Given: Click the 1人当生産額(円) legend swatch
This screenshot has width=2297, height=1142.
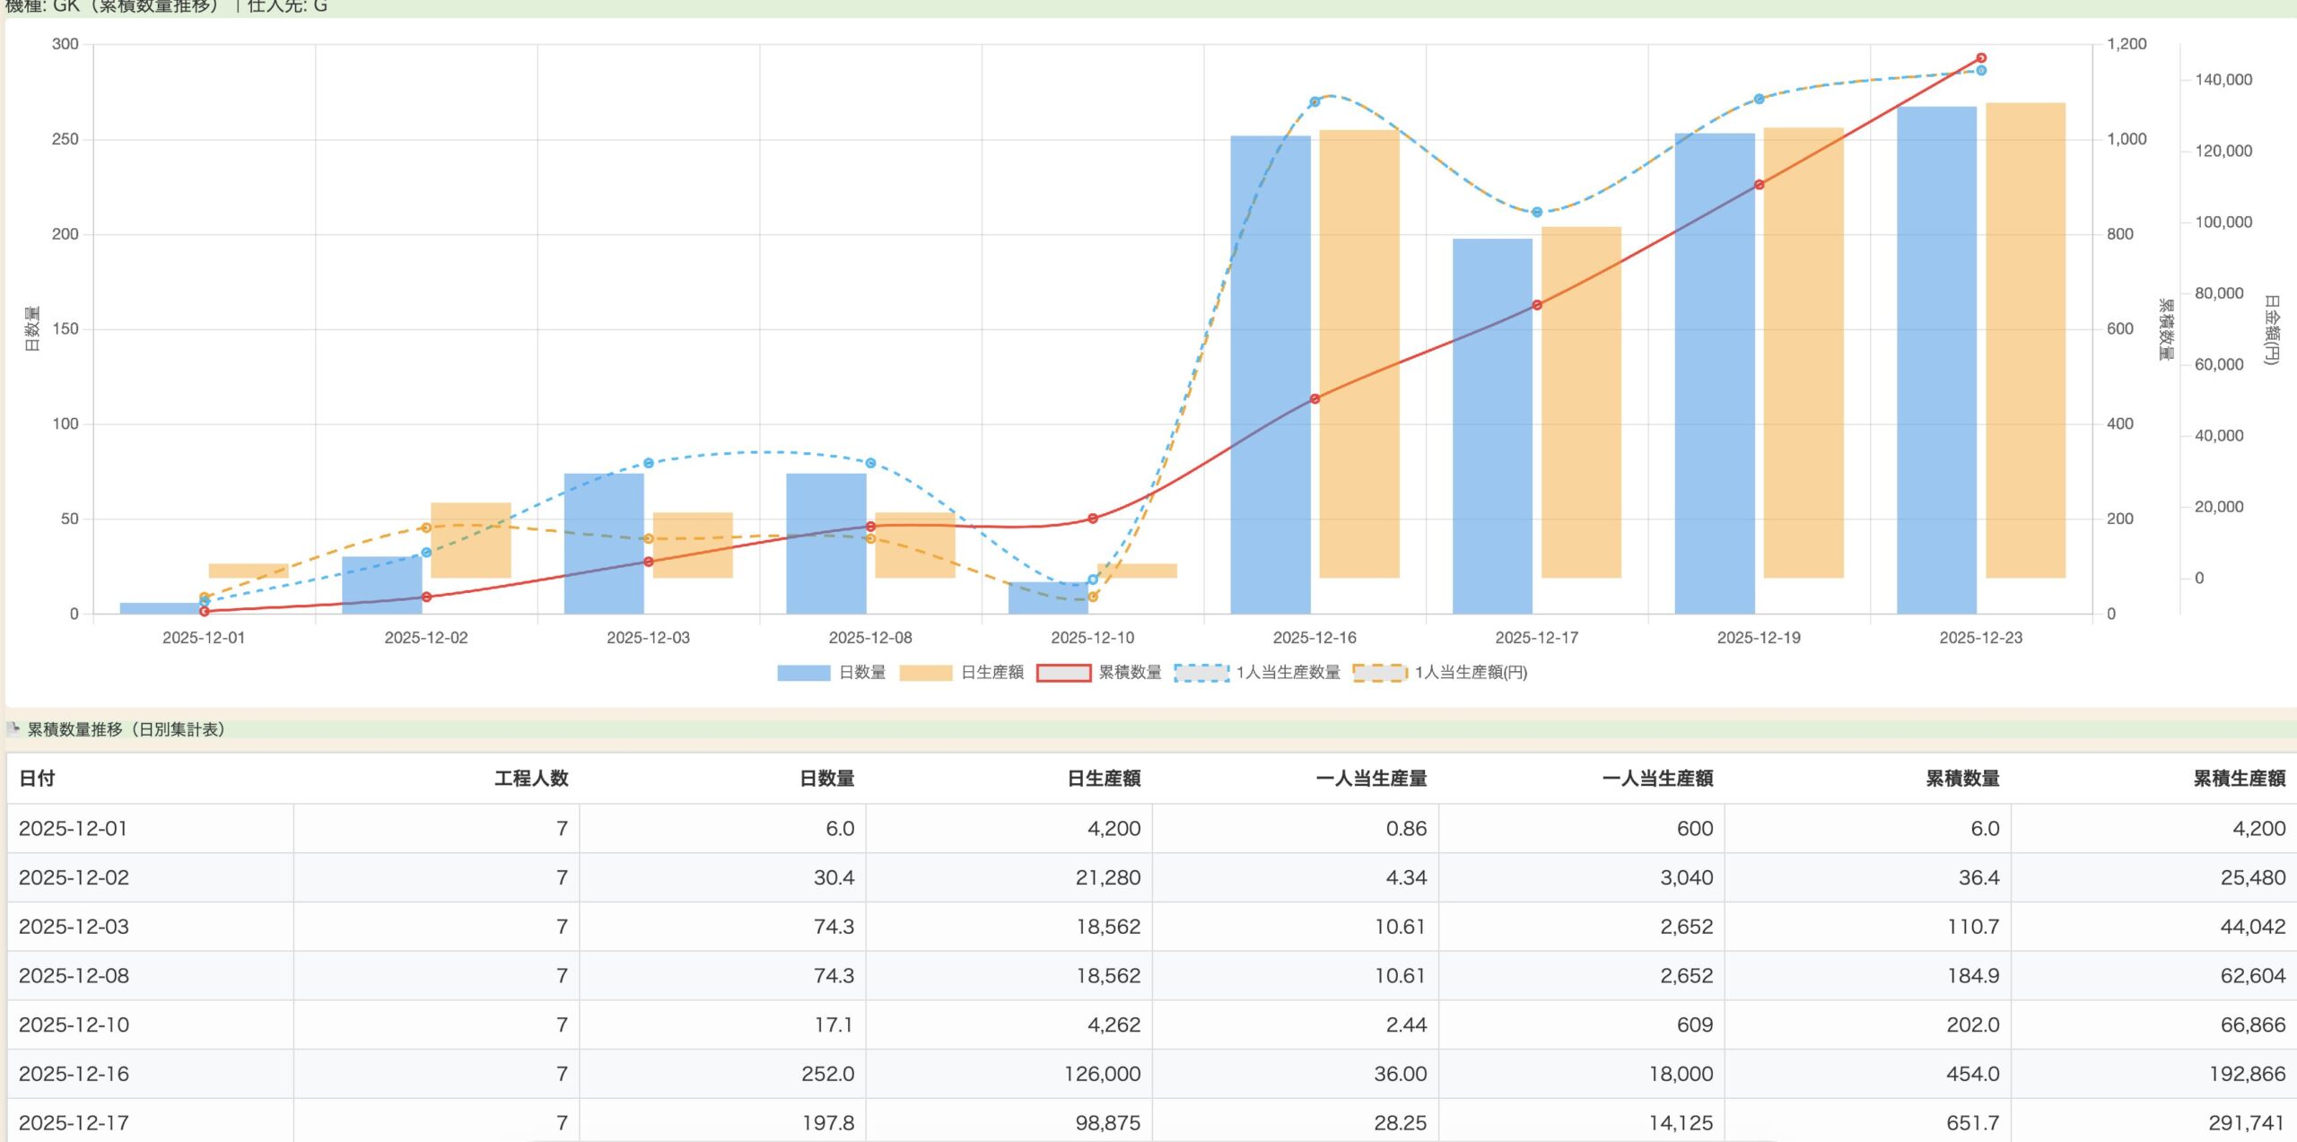Looking at the screenshot, I should pos(1379,673).
